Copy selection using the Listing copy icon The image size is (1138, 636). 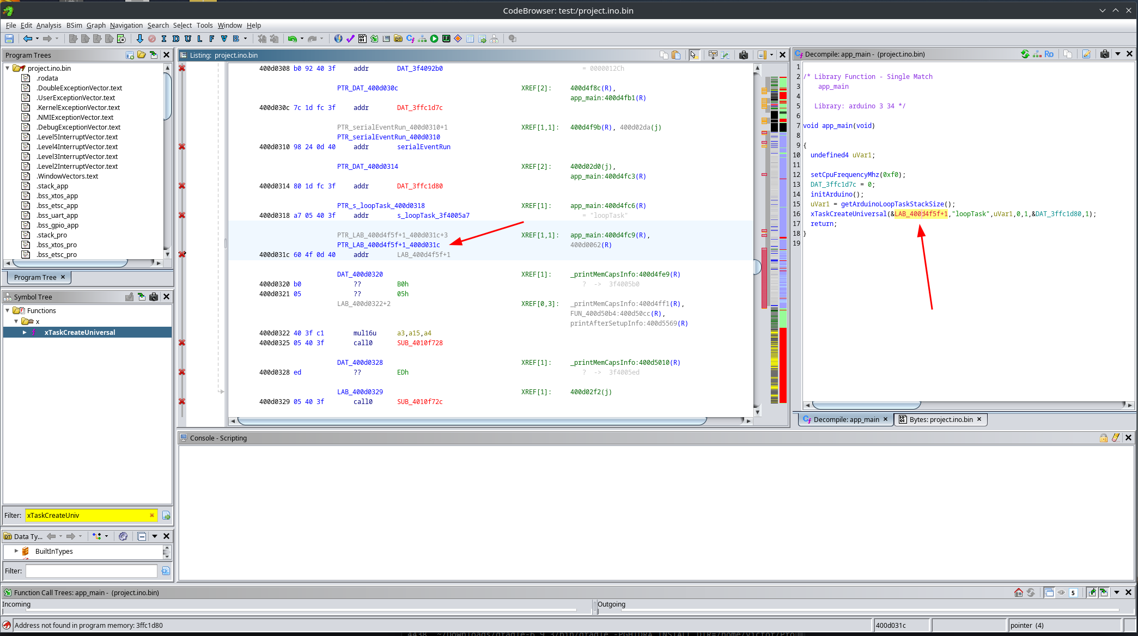coord(664,55)
